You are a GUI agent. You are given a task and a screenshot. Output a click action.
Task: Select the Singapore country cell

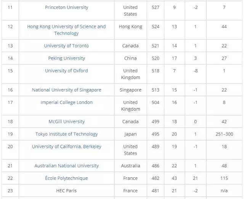tap(130, 90)
